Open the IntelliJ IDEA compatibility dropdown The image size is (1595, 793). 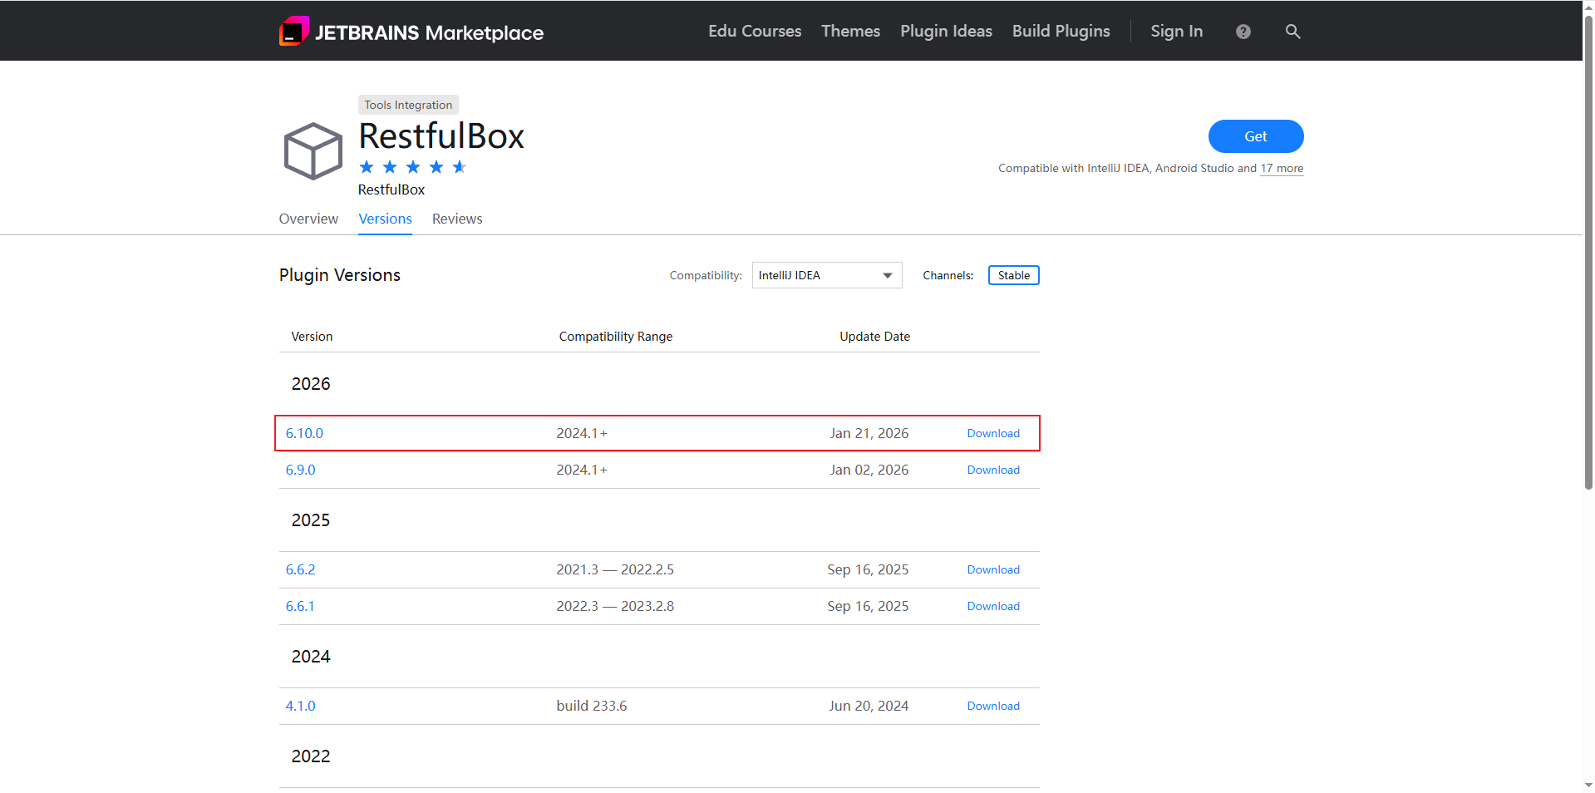tap(827, 275)
